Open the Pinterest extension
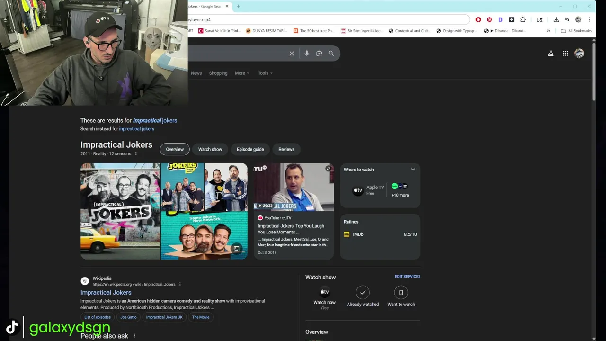This screenshot has height=341, width=606. pyautogui.click(x=489, y=19)
